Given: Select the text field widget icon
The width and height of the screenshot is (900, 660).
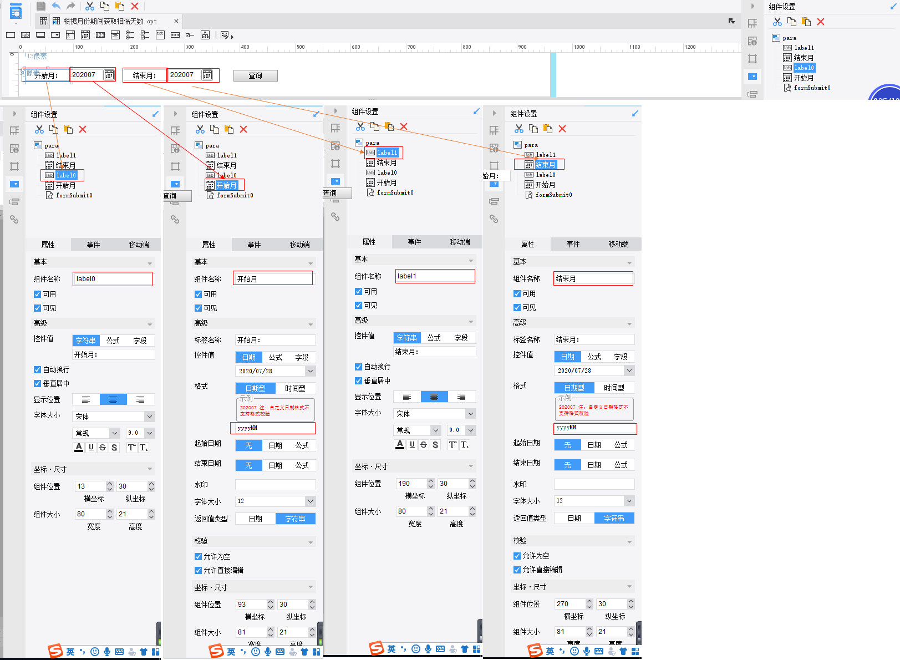Looking at the screenshot, I should pos(11,35).
